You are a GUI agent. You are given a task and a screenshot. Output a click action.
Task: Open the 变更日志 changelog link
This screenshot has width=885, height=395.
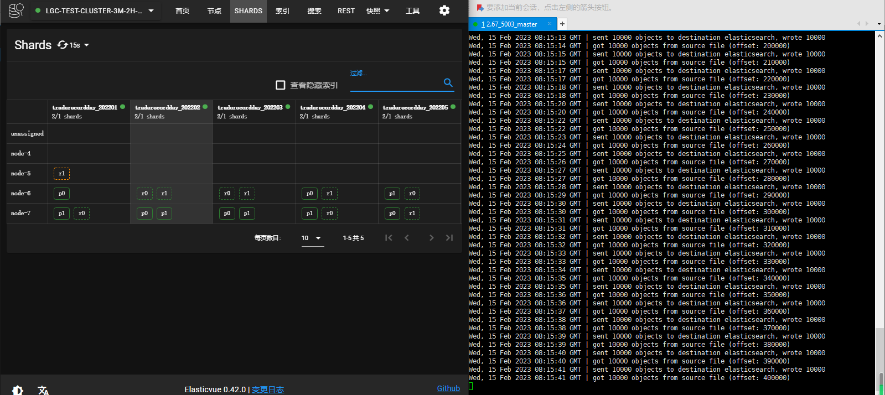tap(268, 389)
